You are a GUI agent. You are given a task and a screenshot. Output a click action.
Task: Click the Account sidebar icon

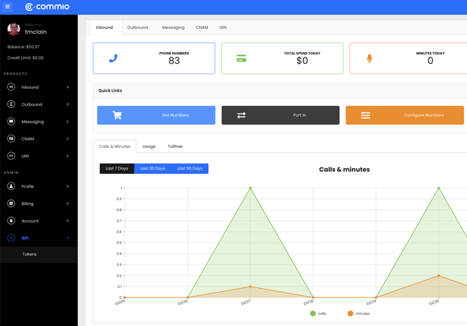point(11,221)
